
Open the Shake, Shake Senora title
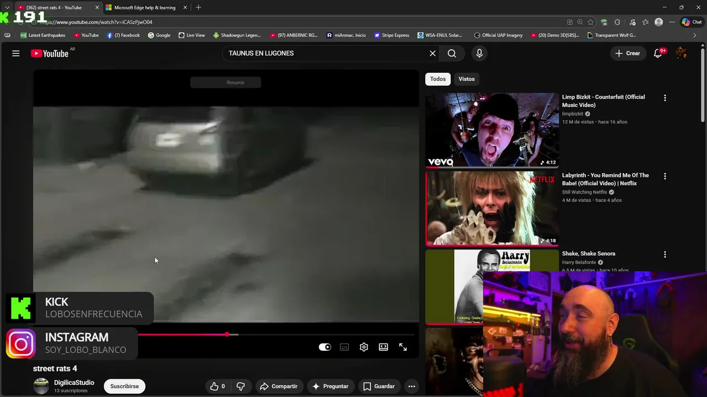tap(589, 254)
